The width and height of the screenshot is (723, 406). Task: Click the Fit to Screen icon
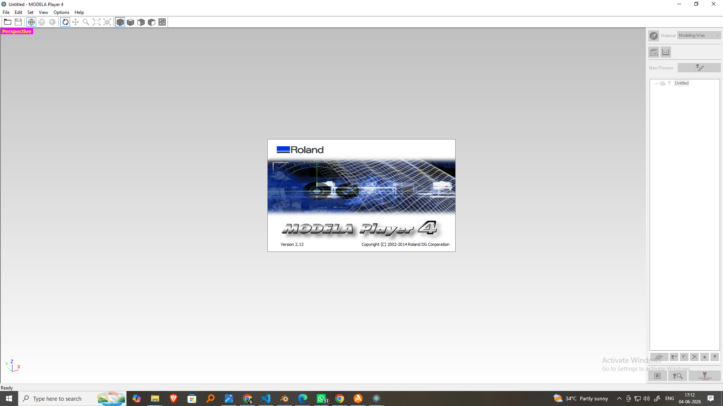(x=97, y=22)
